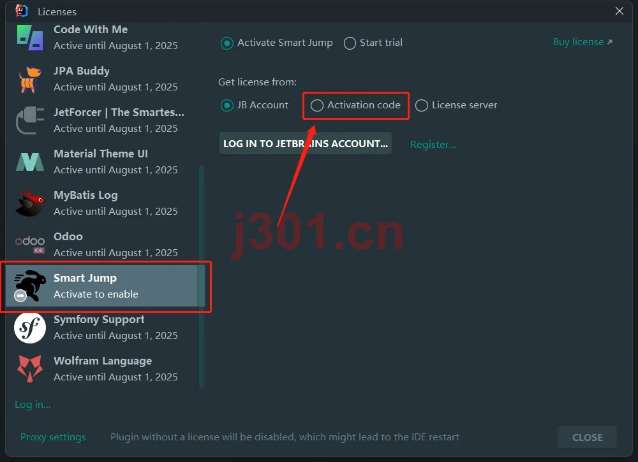Click the JetForcer plug icon
This screenshot has width=638, height=462.
click(30, 120)
